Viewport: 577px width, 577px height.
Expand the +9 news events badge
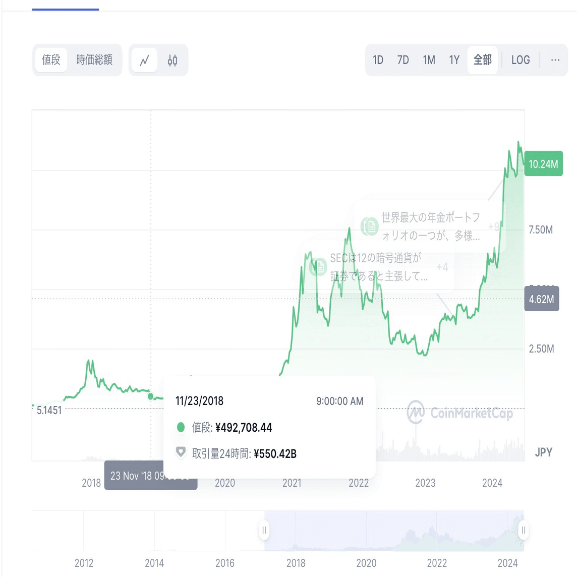[x=494, y=226]
